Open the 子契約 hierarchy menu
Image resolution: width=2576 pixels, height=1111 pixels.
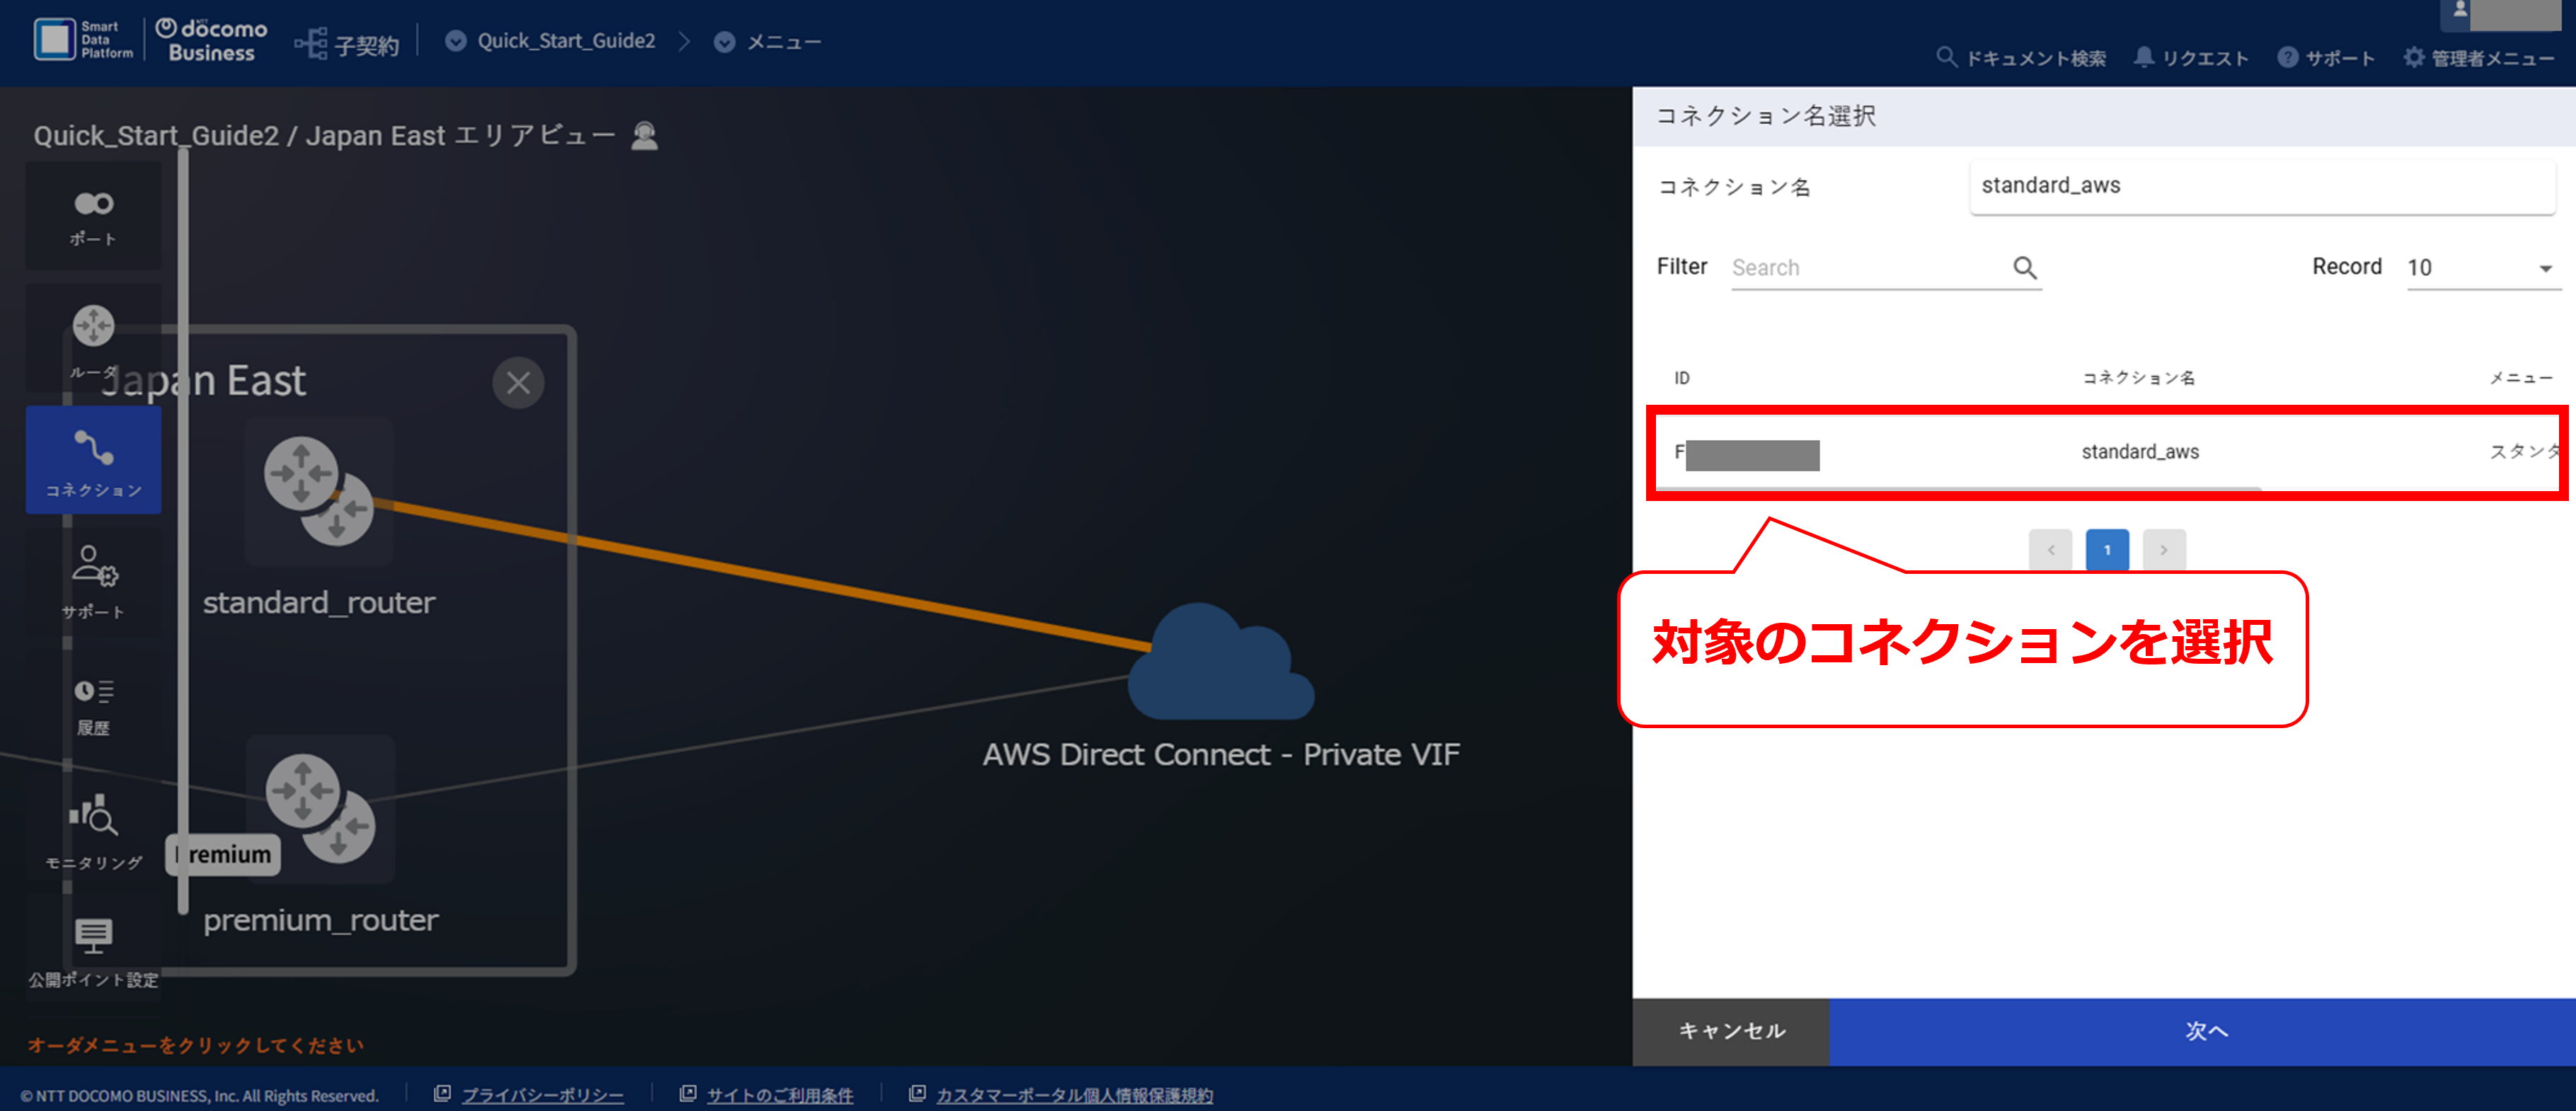(x=347, y=43)
